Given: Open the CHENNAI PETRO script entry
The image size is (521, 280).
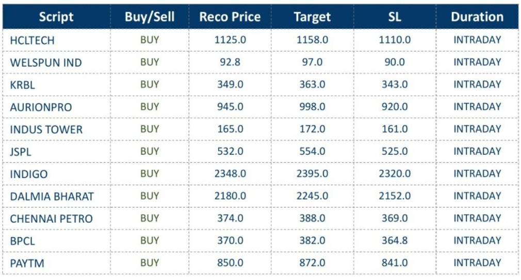Looking at the screenshot, I should (51, 219).
